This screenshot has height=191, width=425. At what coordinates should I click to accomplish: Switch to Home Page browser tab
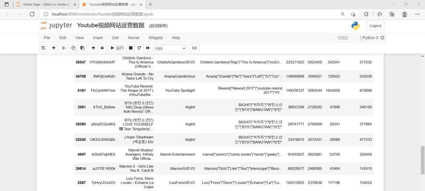46,4
